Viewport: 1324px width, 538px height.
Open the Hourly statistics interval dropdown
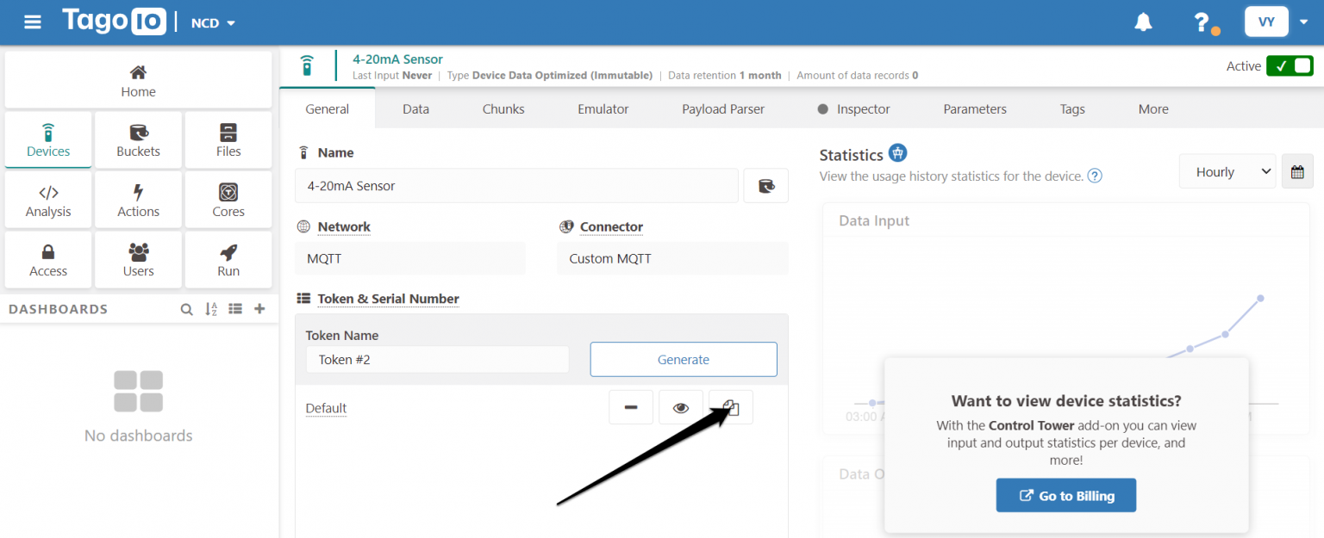tap(1227, 171)
